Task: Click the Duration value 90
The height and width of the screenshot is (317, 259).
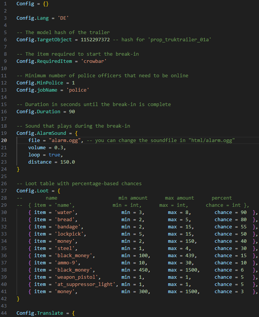Action: click(72, 112)
